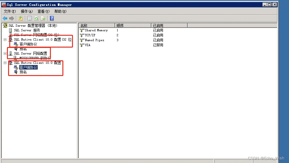The image size is (289, 163).
Task: Click the blue Help question-mark icon
Action: [52, 18]
